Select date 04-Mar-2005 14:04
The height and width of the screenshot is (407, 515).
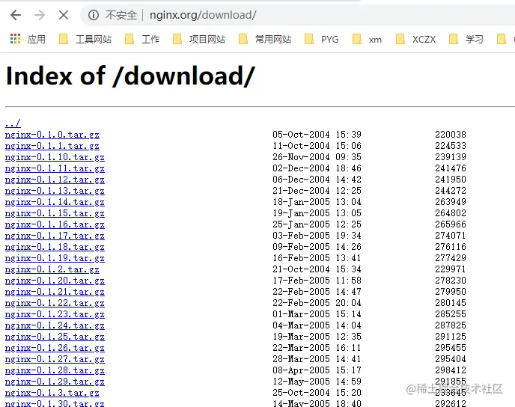pyautogui.click(x=317, y=325)
